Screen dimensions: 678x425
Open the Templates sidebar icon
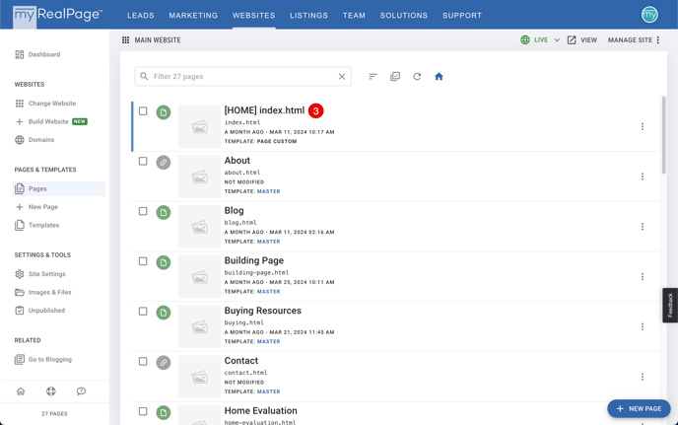click(20, 225)
